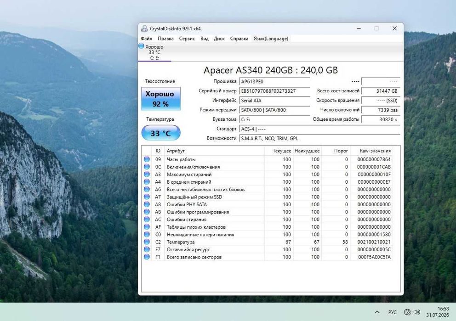Open the Вид menu
The image size is (456, 321).
pyautogui.click(x=204, y=39)
